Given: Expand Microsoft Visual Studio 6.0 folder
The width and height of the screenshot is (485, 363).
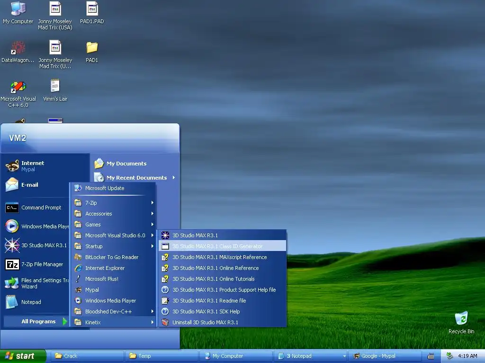Looking at the screenshot, I should tap(113, 235).
